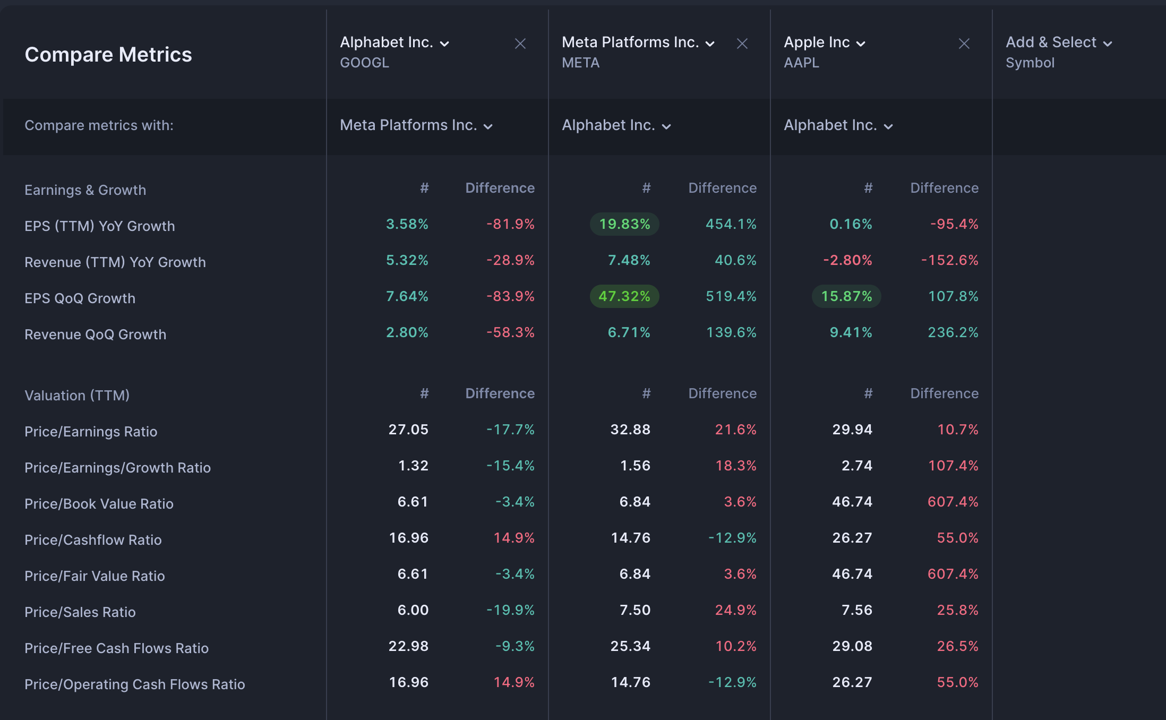The height and width of the screenshot is (720, 1166).
Task: Click Alphabet's 5.32% revenue YoY growth value
Action: pyautogui.click(x=407, y=260)
